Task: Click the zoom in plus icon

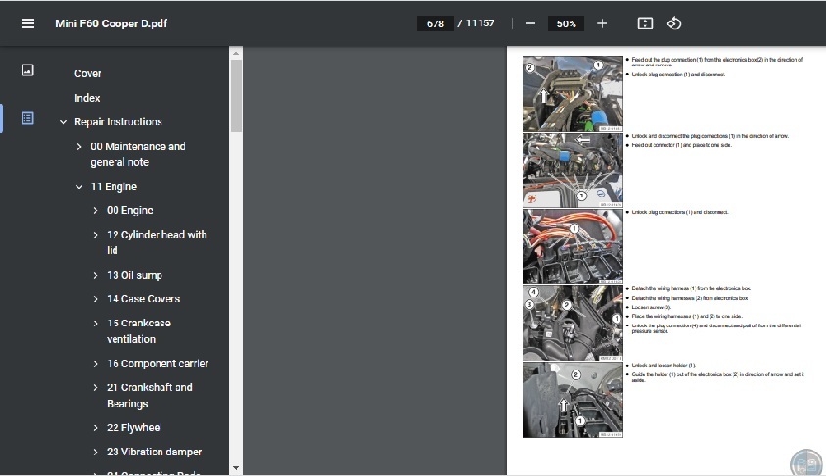Action: [602, 23]
